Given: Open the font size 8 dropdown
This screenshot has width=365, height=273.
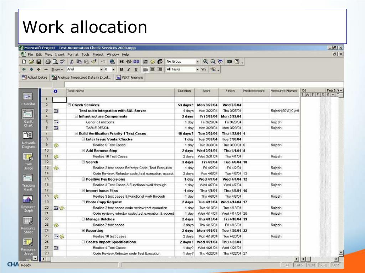Looking at the screenshot, I should (113, 69).
